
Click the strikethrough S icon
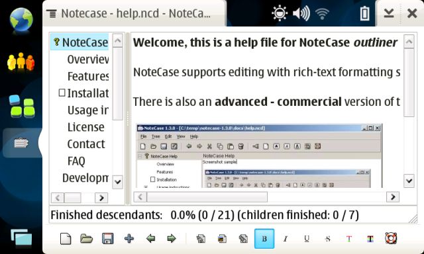(x=328, y=239)
